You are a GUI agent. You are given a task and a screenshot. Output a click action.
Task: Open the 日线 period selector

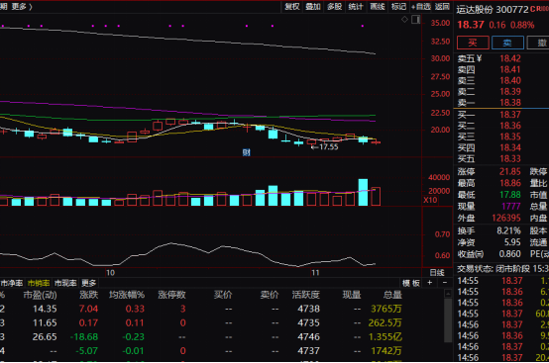point(437,273)
